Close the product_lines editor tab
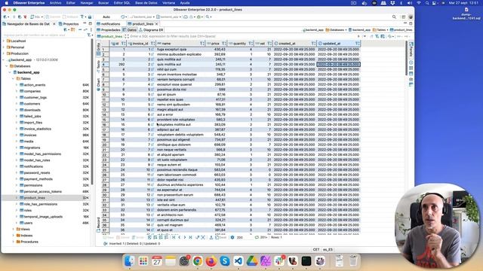483x271 pixels. click(x=156, y=23)
